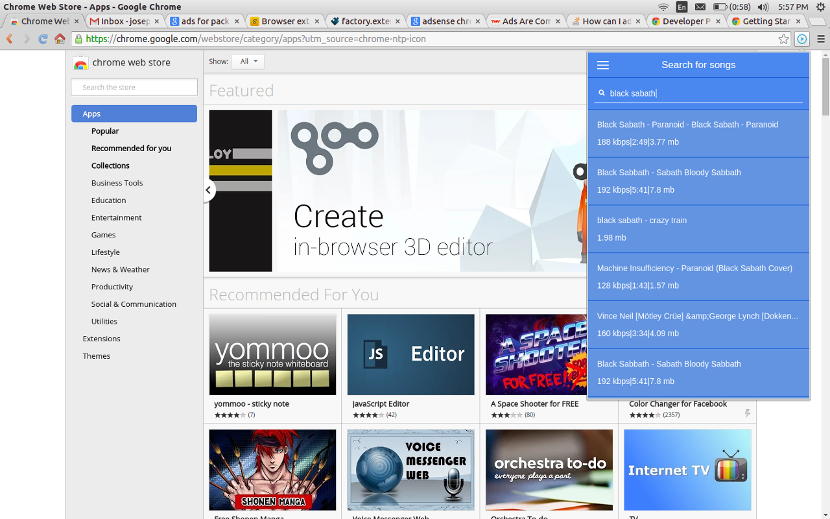Open the Shonen Manga app thumbnail
Screen dimensions: 830x519
[x=272, y=470]
